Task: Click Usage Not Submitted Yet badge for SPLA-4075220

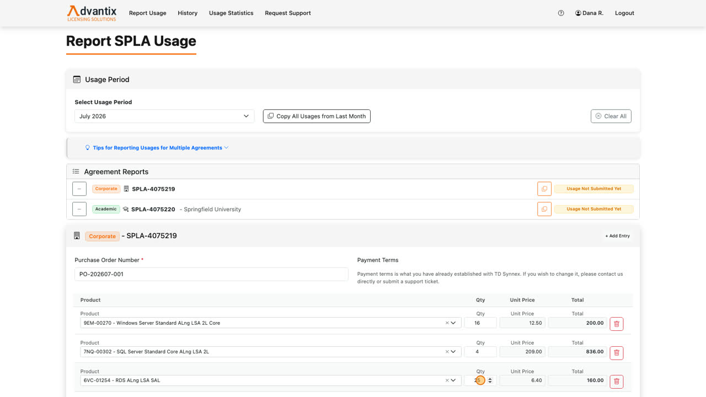Action: click(594, 209)
